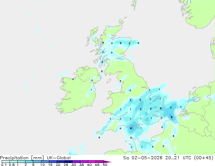This screenshot has width=215, height=166.
Task: Choose the purple 30–35 legend swatch
Action: pos(76,162)
